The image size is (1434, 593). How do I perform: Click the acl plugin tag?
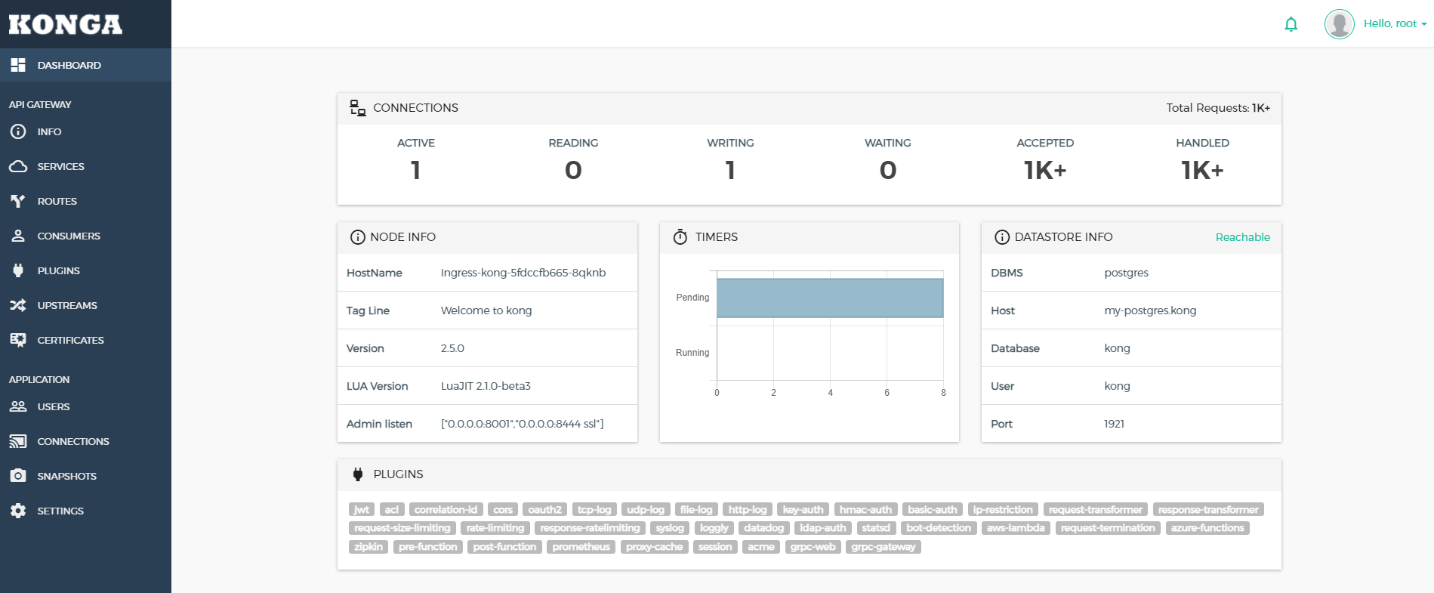pos(392,510)
